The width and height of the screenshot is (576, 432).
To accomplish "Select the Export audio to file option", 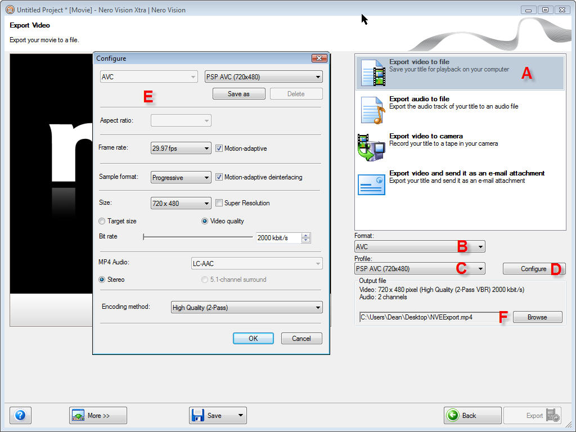I will point(460,110).
